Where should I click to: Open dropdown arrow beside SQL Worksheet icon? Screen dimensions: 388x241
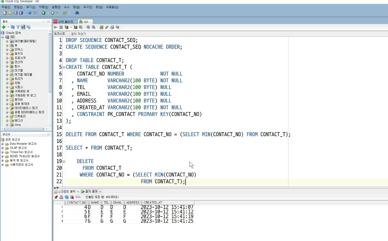(69, 13)
